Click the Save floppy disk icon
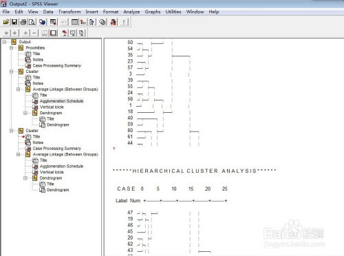Image resolution: width=344 pixels, height=256 pixels. coord(14,22)
